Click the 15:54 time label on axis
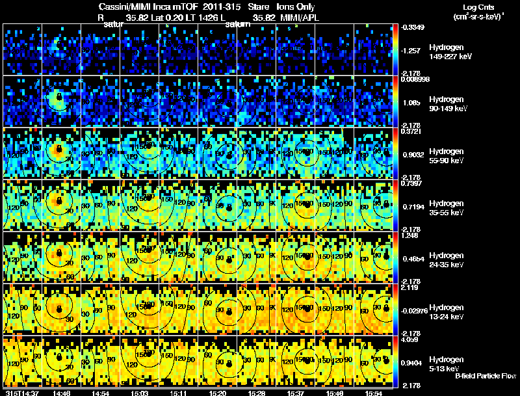The width and height of the screenshot is (520, 396). 374,393
